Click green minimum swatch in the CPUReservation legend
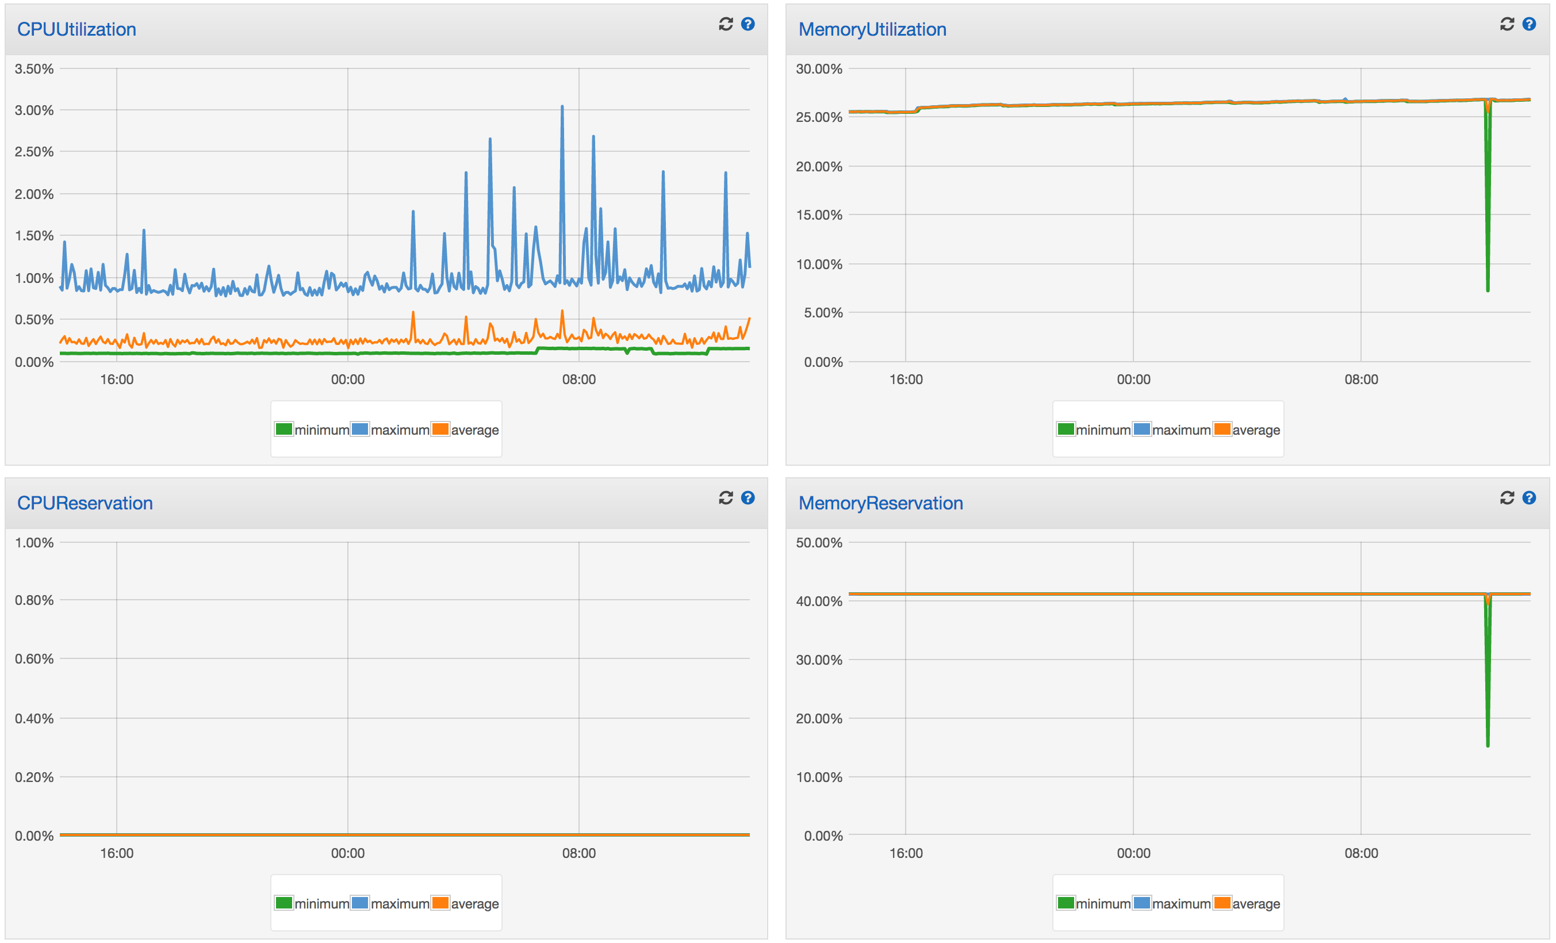Viewport: 1556px width, 943px height. pos(284,903)
